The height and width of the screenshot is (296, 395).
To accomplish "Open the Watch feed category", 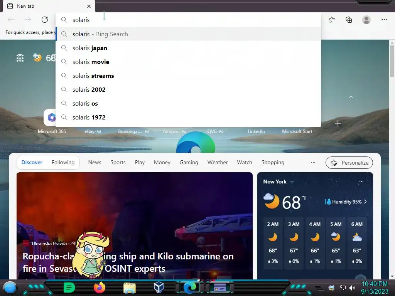I will tap(244, 162).
